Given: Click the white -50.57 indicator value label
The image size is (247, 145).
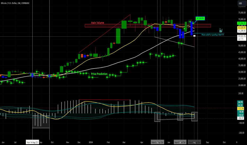Looking at the screenshot, I should 241,118.
